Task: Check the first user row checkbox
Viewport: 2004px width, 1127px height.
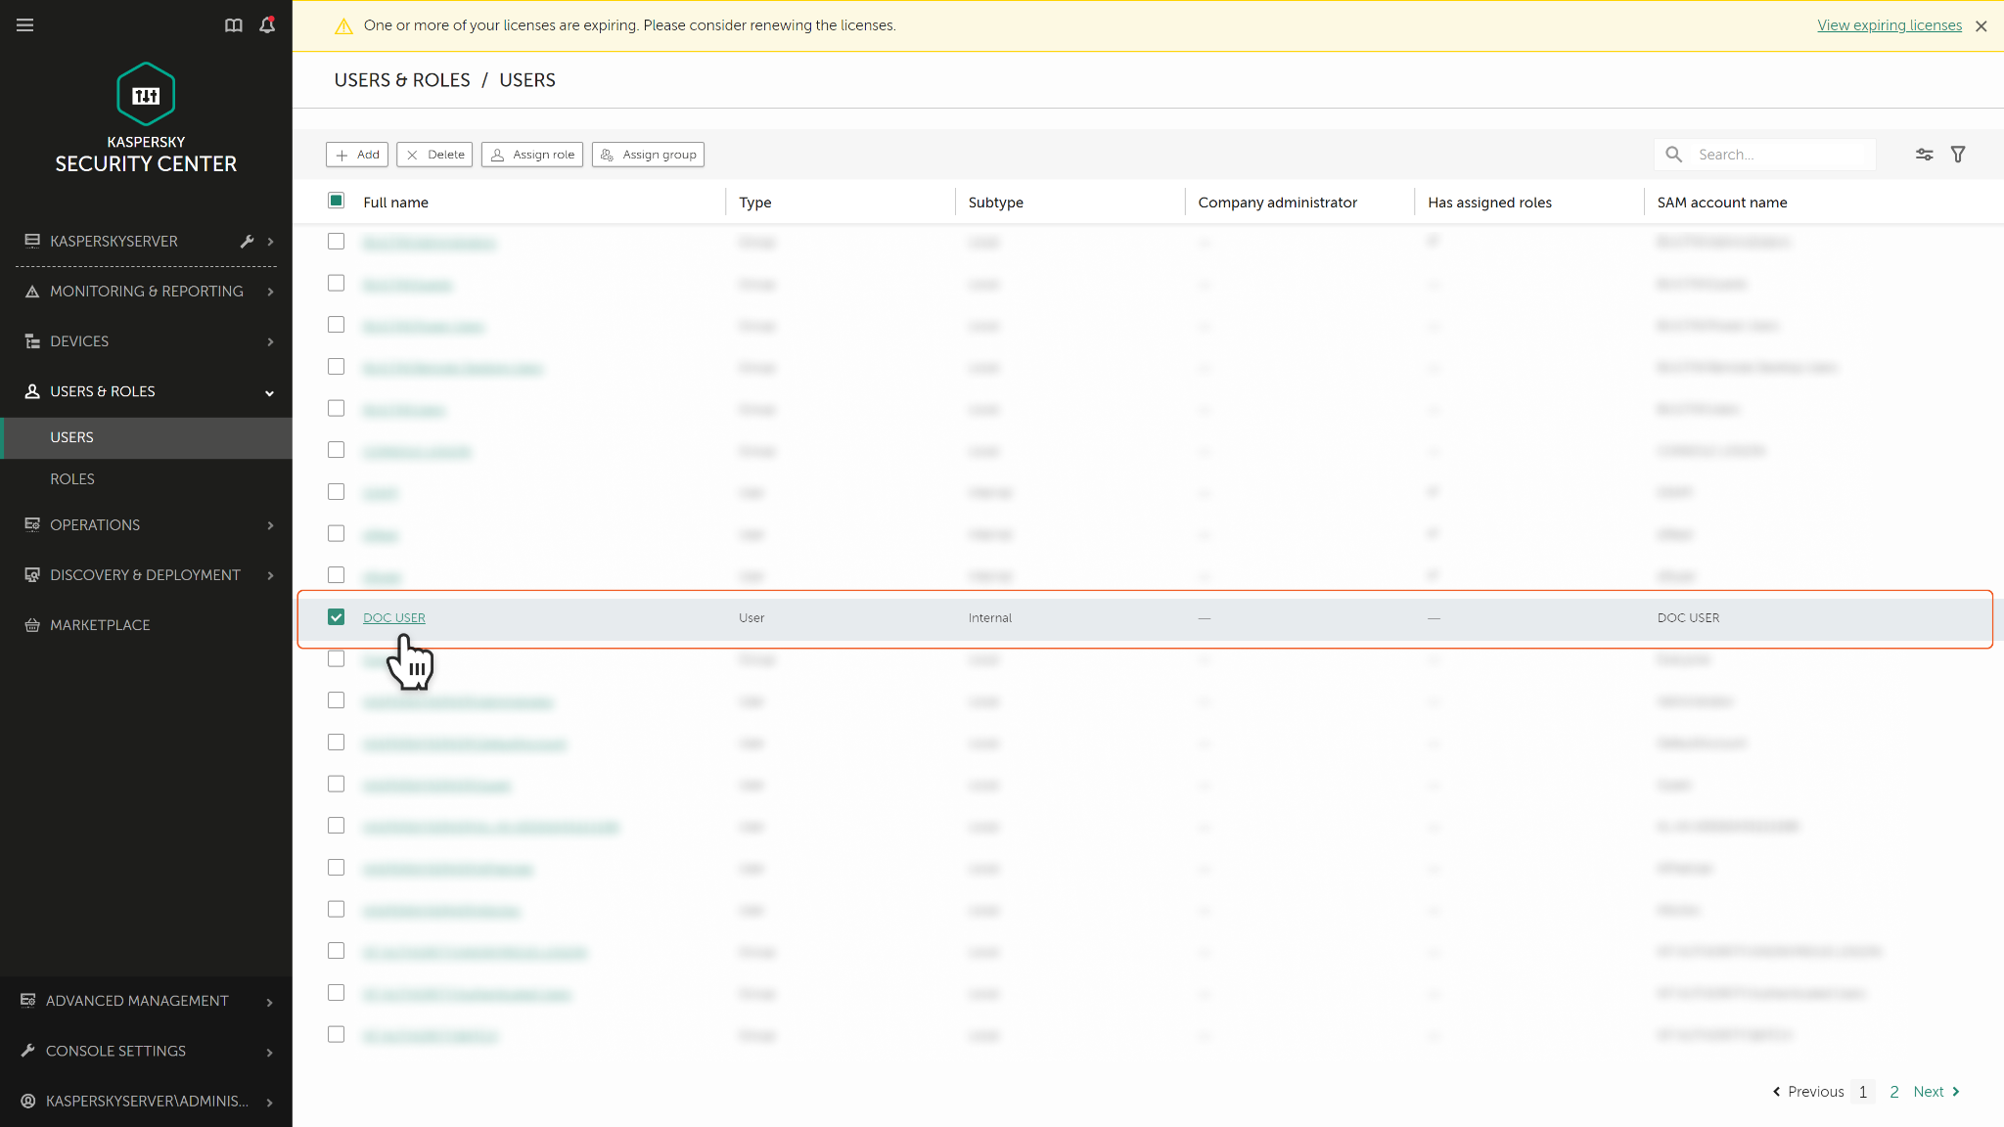Action: click(x=336, y=241)
